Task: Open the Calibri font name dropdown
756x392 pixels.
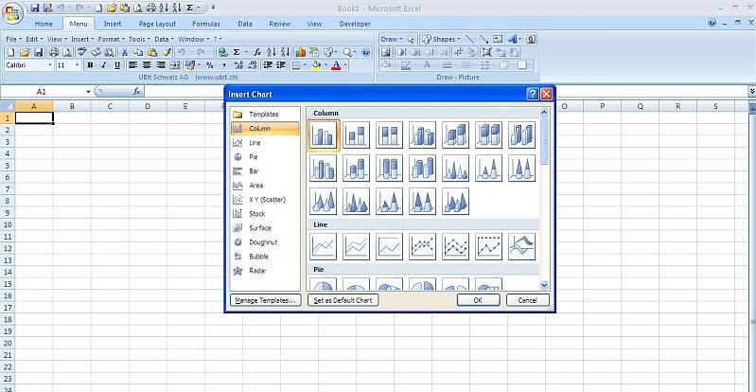Action: (x=50, y=65)
